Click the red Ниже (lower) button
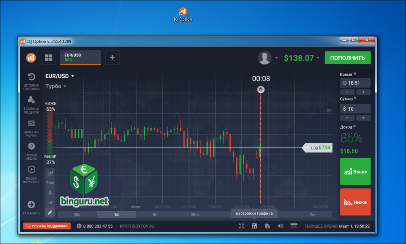 355,202
